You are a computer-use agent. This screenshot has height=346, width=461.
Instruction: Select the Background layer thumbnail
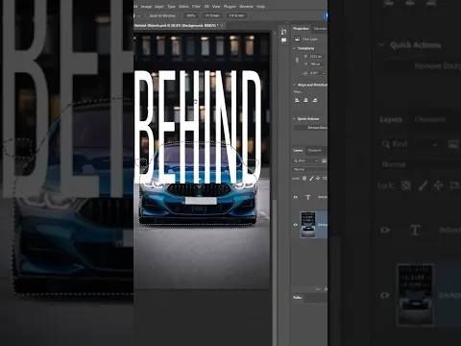[x=307, y=225]
